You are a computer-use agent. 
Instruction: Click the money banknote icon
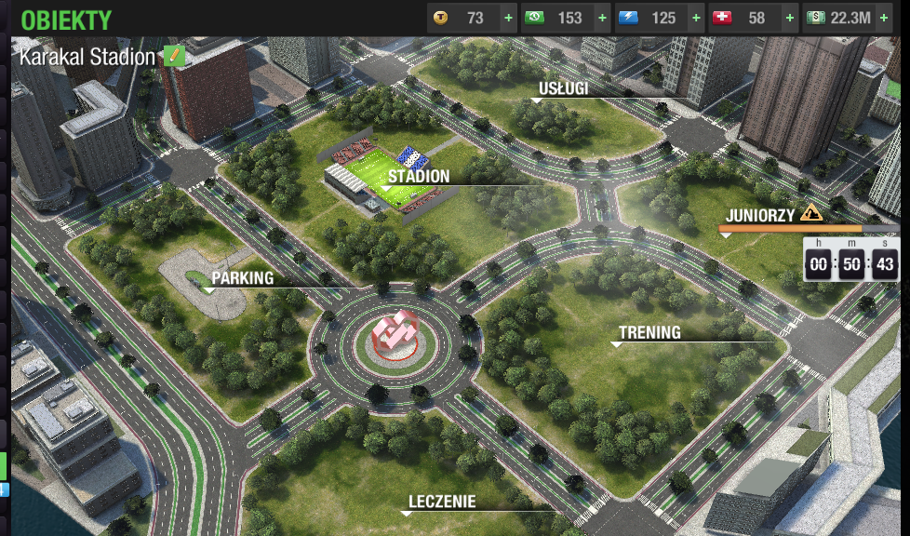(815, 18)
